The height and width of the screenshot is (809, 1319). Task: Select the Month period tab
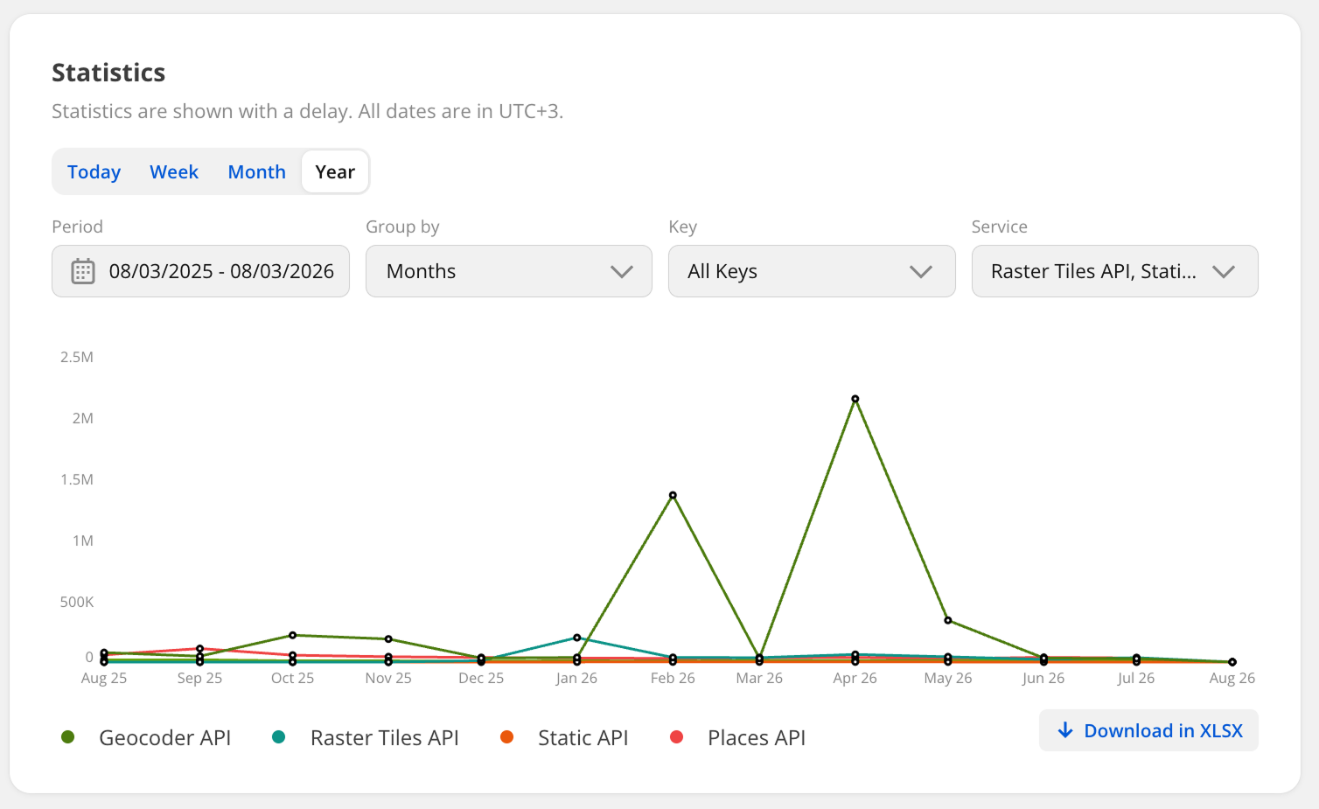(256, 171)
